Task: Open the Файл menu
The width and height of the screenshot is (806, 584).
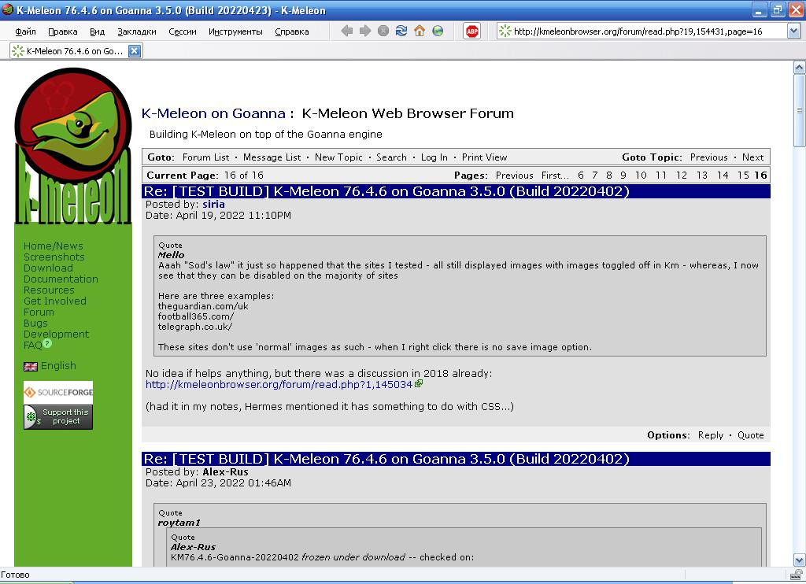Action: pyautogui.click(x=25, y=31)
